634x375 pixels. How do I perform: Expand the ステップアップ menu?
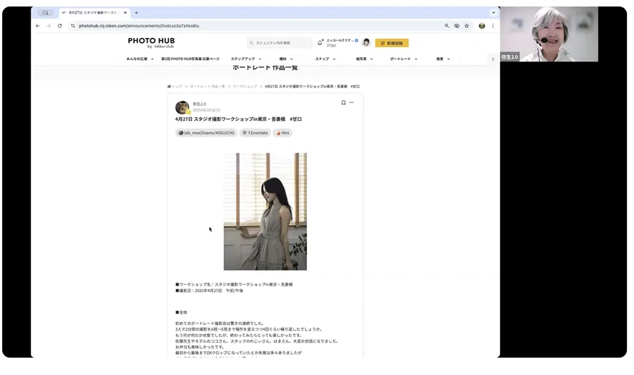coord(246,59)
